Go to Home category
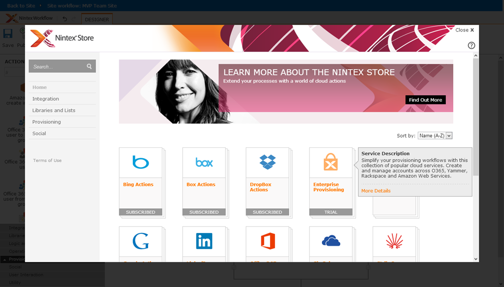This screenshot has height=287, width=504. (39, 87)
